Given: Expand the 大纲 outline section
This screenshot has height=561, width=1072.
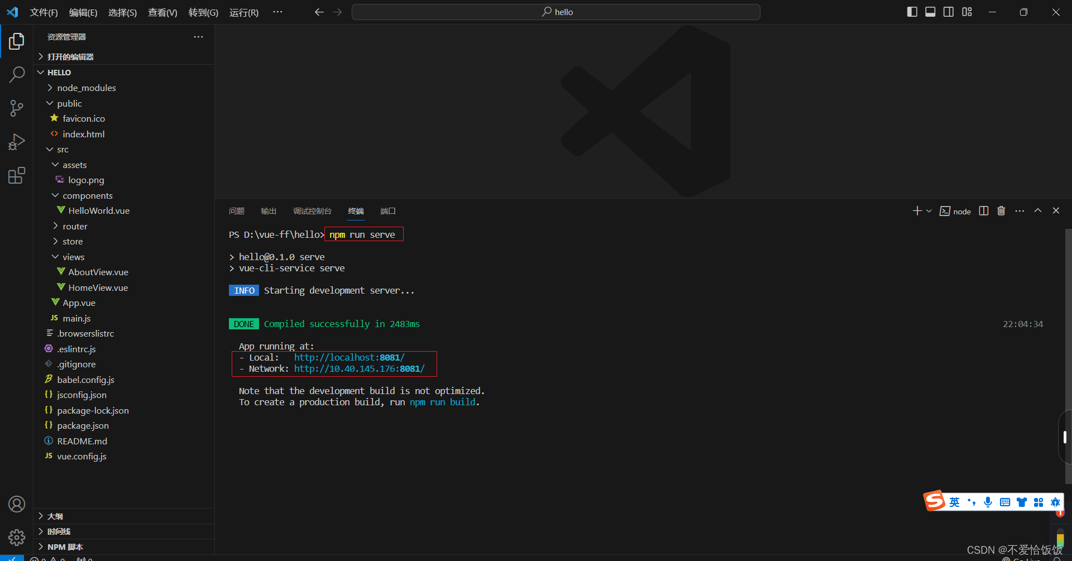Looking at the screenshot, I should pos(124,516).
